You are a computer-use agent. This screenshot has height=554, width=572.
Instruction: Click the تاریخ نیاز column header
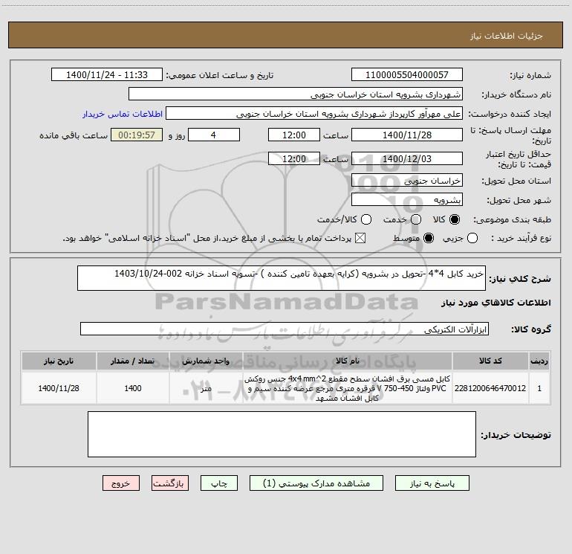click(59, 361)
